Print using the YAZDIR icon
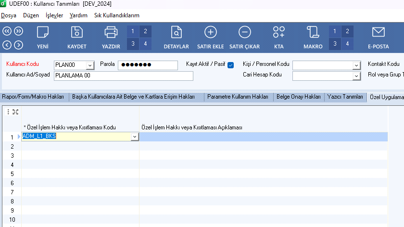The height and width of the screenshot is (227, 404). click(111, 33)
